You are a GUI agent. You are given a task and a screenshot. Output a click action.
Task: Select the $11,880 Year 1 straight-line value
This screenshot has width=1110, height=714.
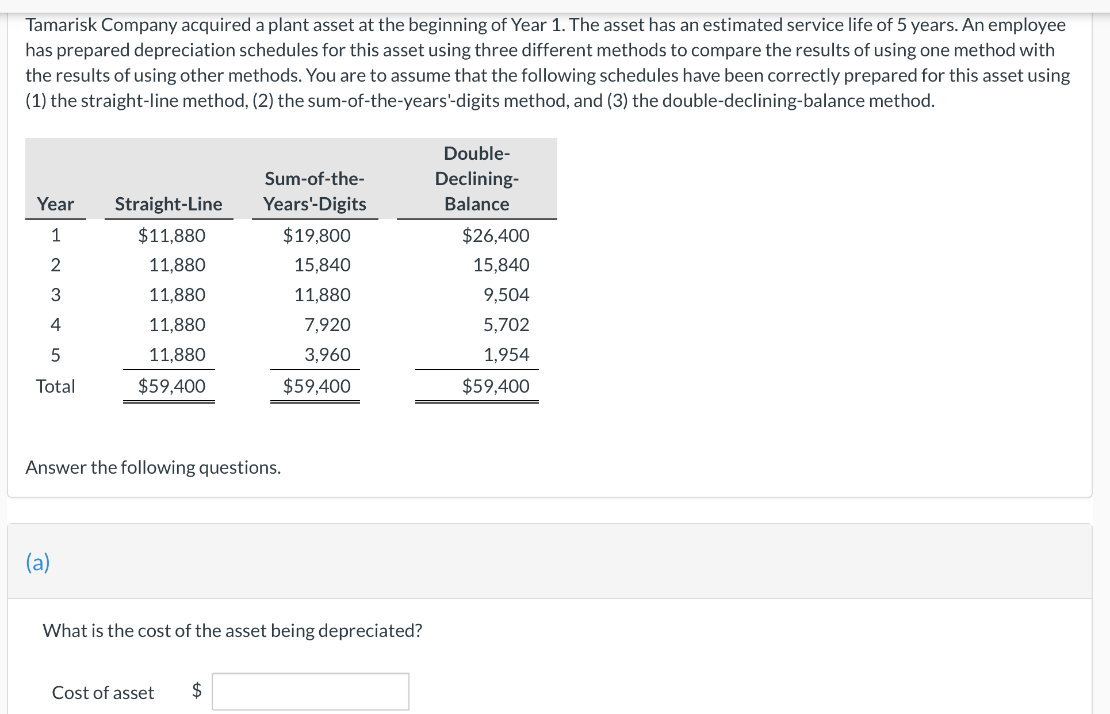172,236
